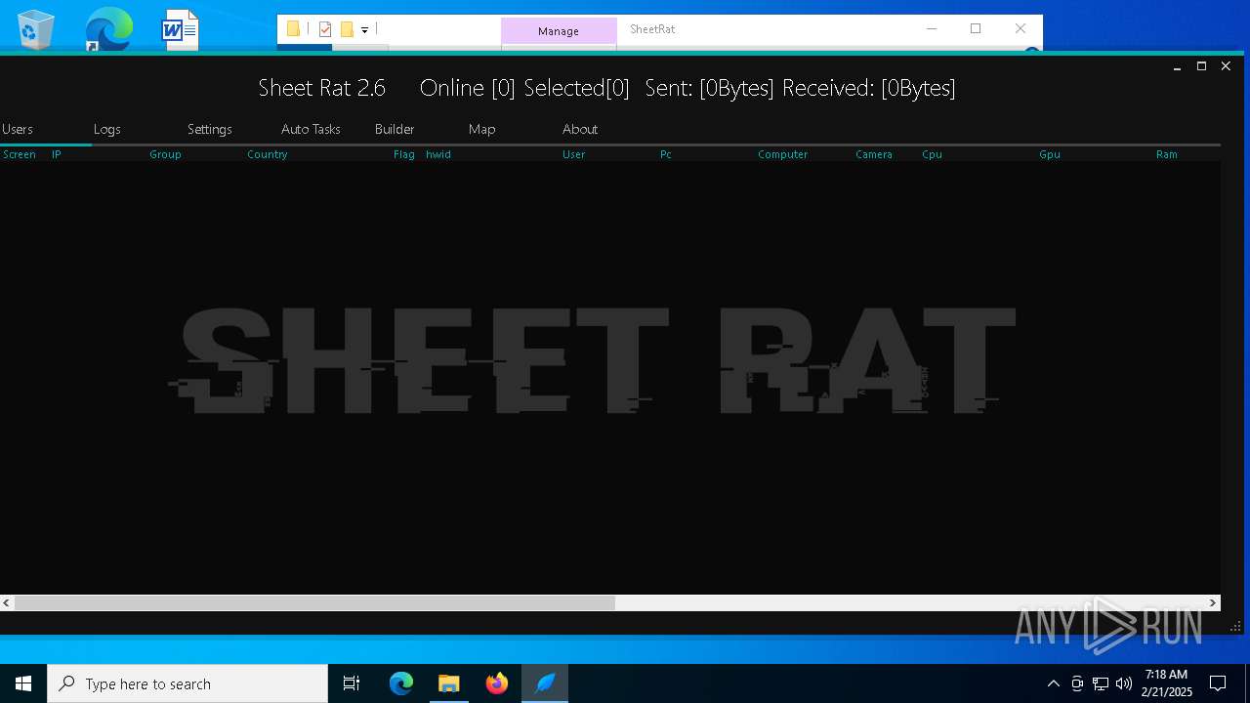Open File Explorer from the taskbar
1250x703 pixels.
[449, 683]
